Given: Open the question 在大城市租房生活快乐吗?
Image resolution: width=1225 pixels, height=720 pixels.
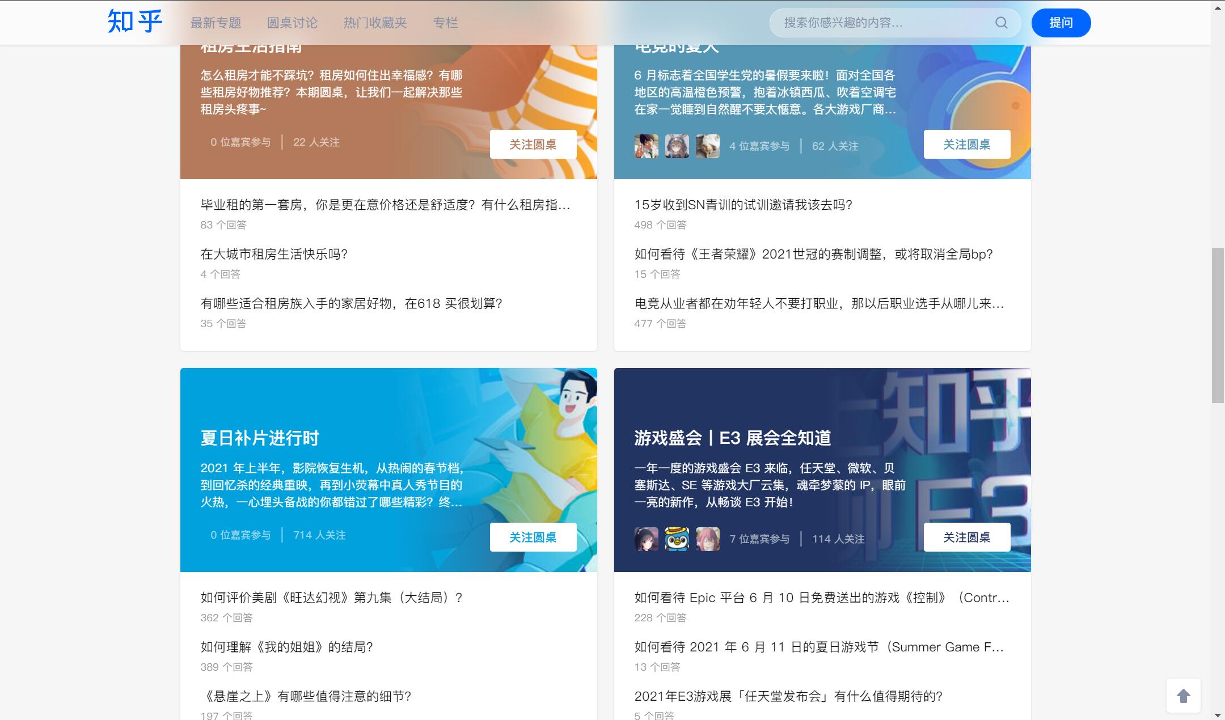Looking at the screenshot, I should coord(274,254).
